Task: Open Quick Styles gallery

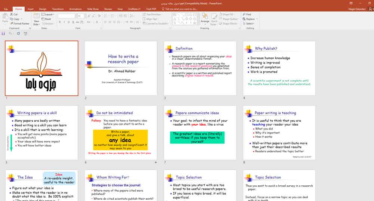Action: (214, 19)
